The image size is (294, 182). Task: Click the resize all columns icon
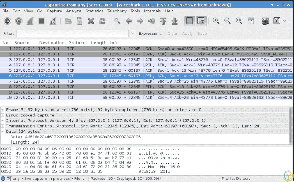pos(250,21)
